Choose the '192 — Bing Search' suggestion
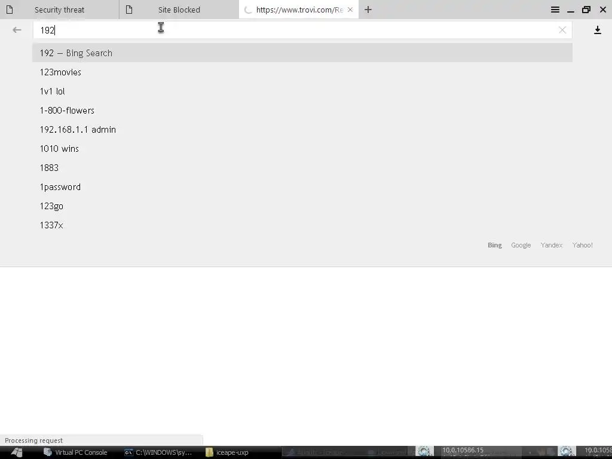 point(302,53)
